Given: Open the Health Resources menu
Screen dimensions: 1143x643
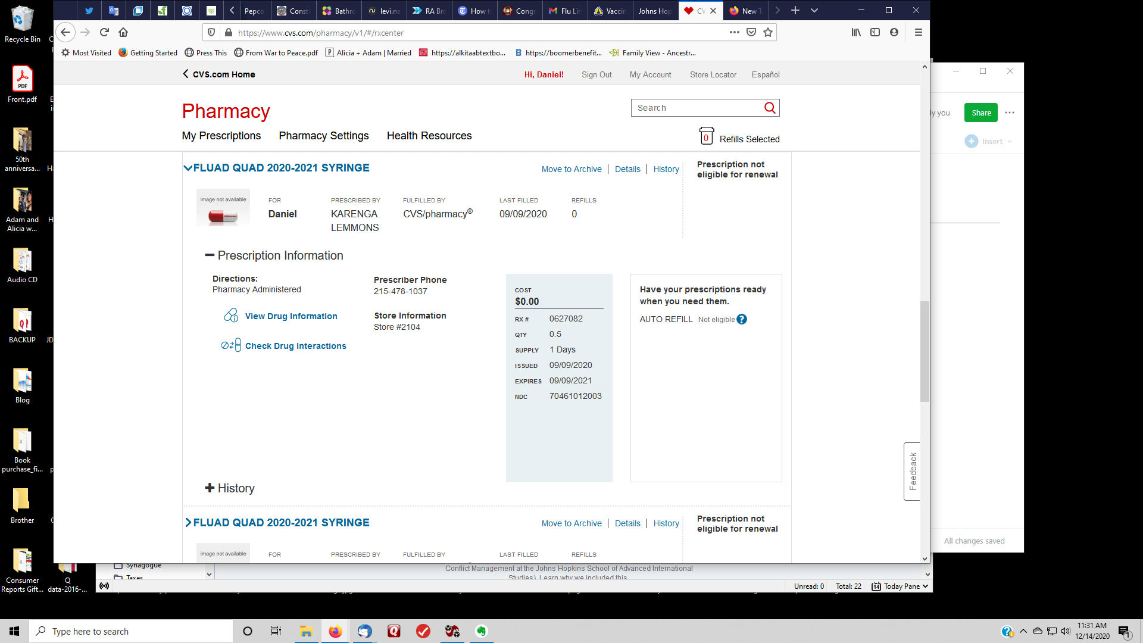Looking at the screenshot, I should [x=429, y=136].
